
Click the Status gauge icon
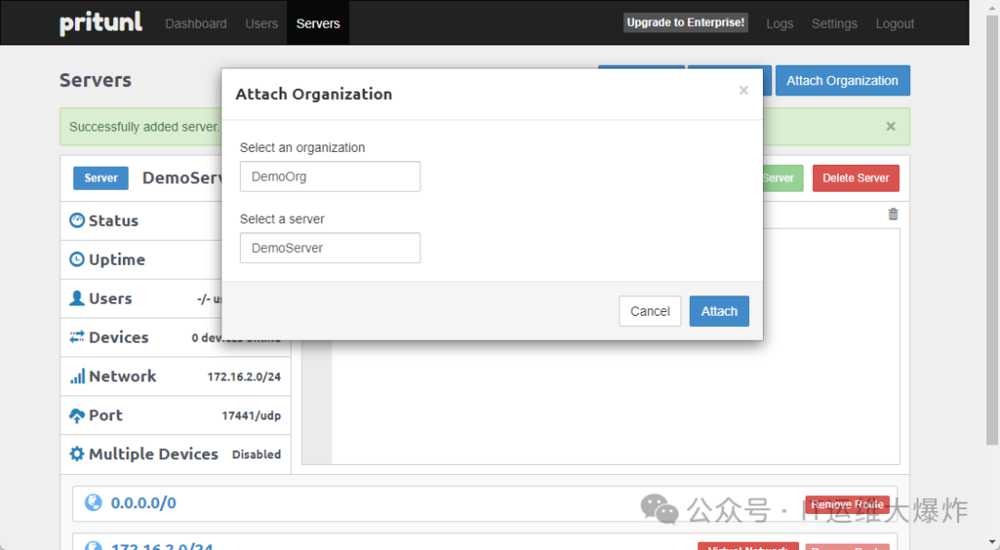point(77,220)
